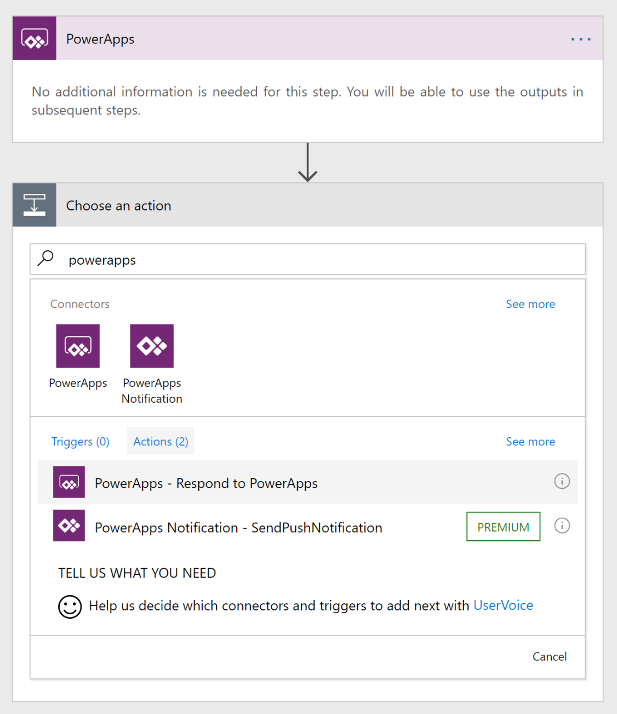The height and width of the screenshot is (714, 617).
Task: Click the Choose an action header icon
Action: (35, 205)
